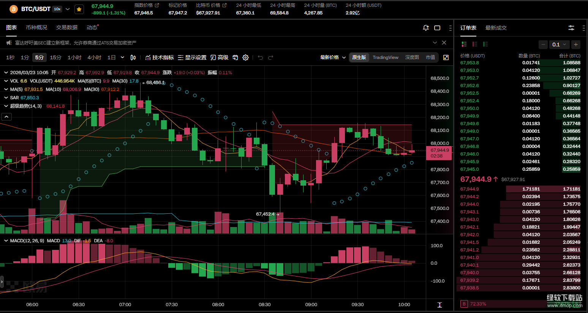The height and width of the screenshot is (313, 588).
Task: Open the BTC/USDT pair selector dropdown
Action: pyautogui.click(x=68, y=9)
